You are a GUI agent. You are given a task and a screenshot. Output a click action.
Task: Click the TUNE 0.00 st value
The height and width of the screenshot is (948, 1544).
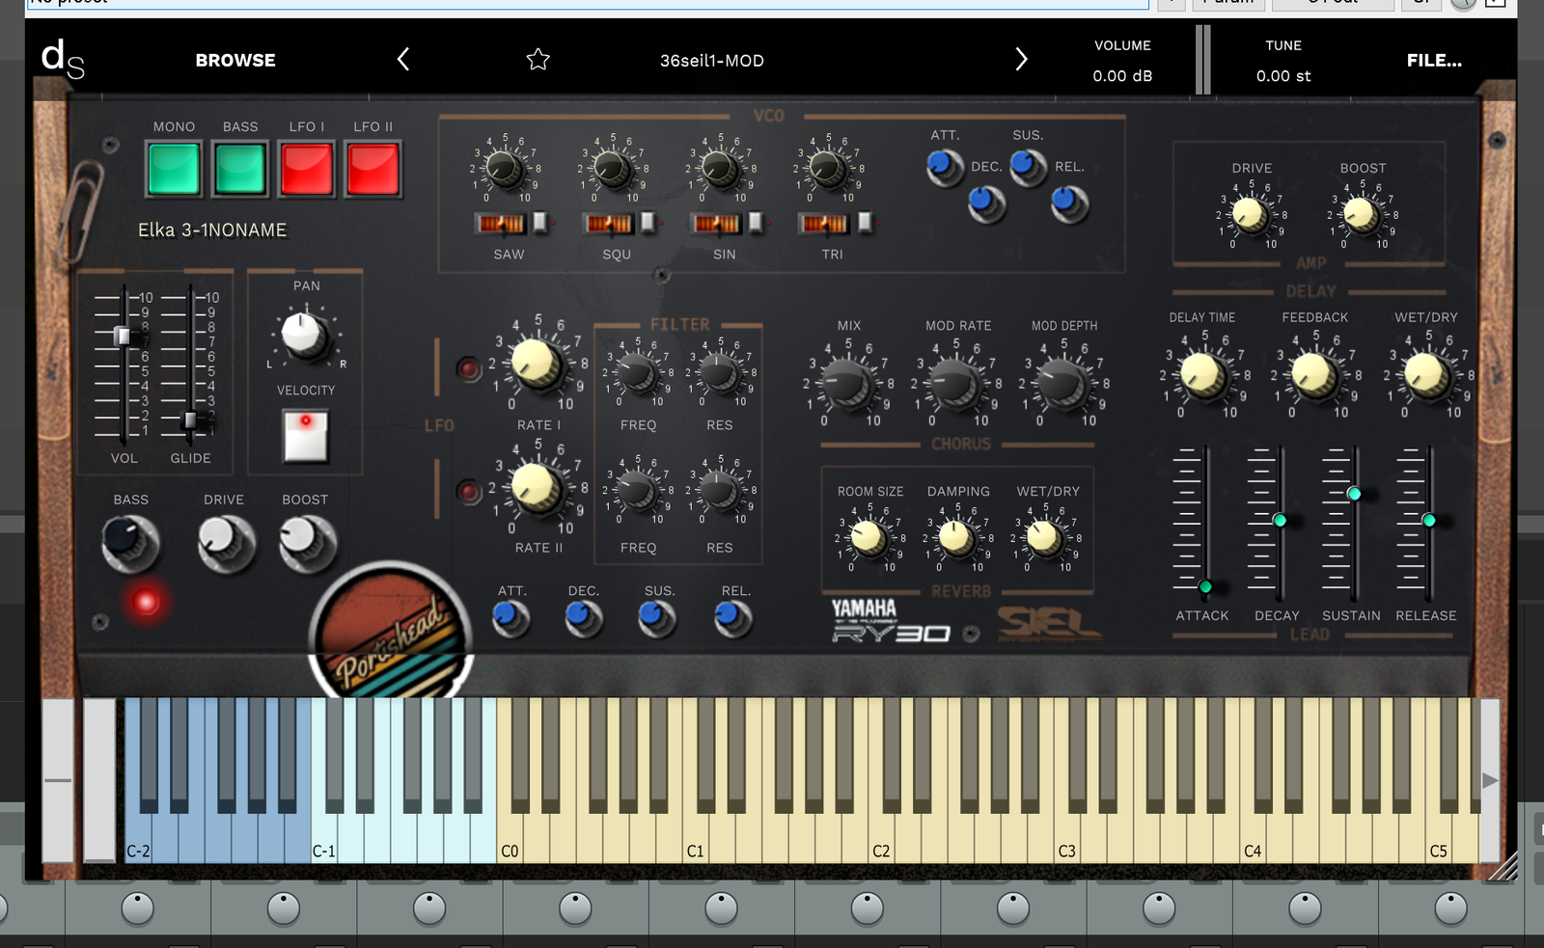tap(1282, 76)
